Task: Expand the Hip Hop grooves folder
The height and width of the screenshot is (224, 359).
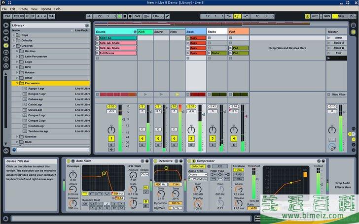Action: [17, 51]
